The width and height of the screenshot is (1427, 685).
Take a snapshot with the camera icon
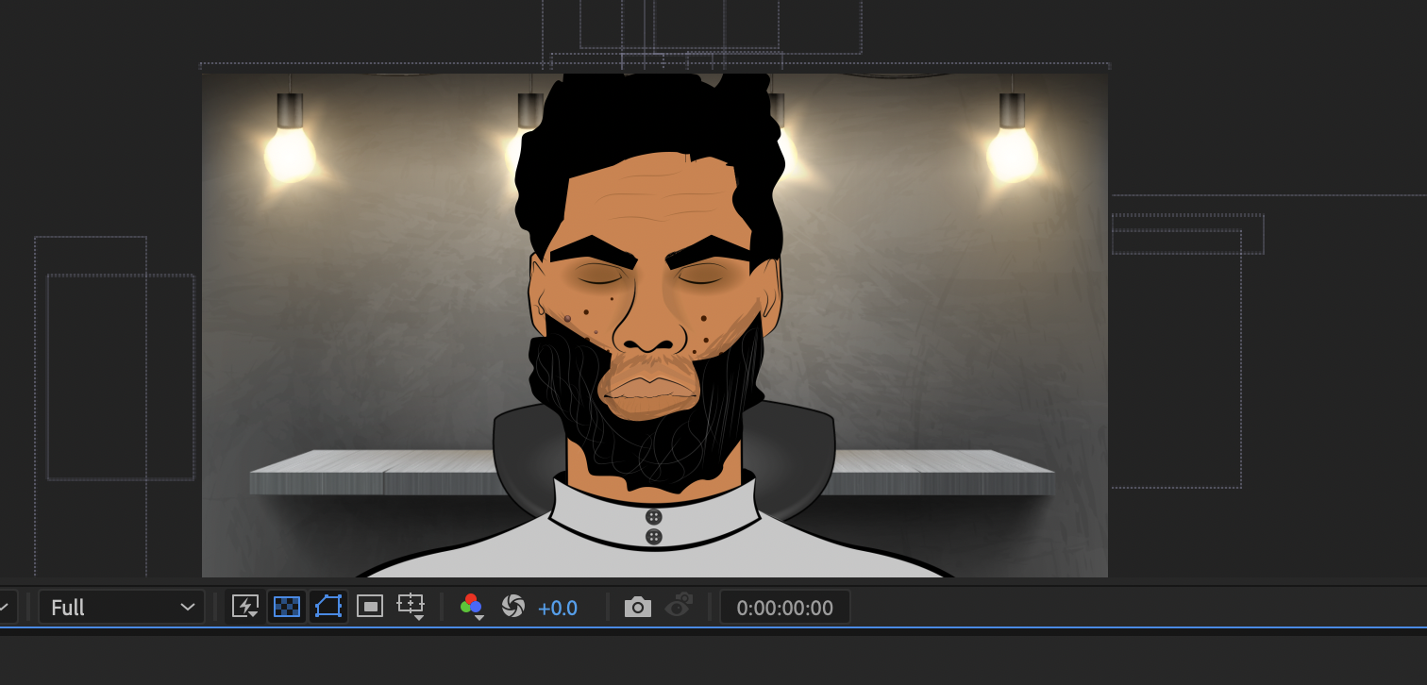point(637,607)
